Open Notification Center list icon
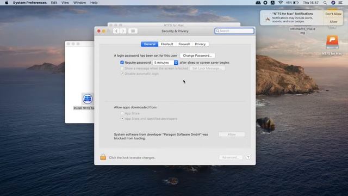The width and height of the screenshot is (348, 196). (340, 3)
